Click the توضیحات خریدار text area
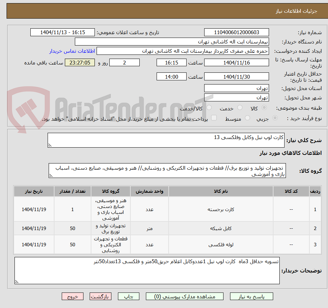This screenshot has height=308, width=328. pyautogui.click(x=147, y=270)
